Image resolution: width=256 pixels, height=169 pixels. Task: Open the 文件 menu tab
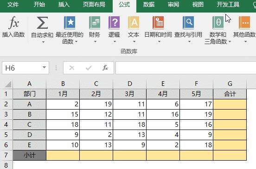(x=13, y=5)
